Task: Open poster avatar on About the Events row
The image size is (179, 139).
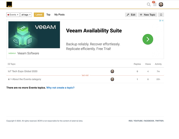Action: point(112,79)
